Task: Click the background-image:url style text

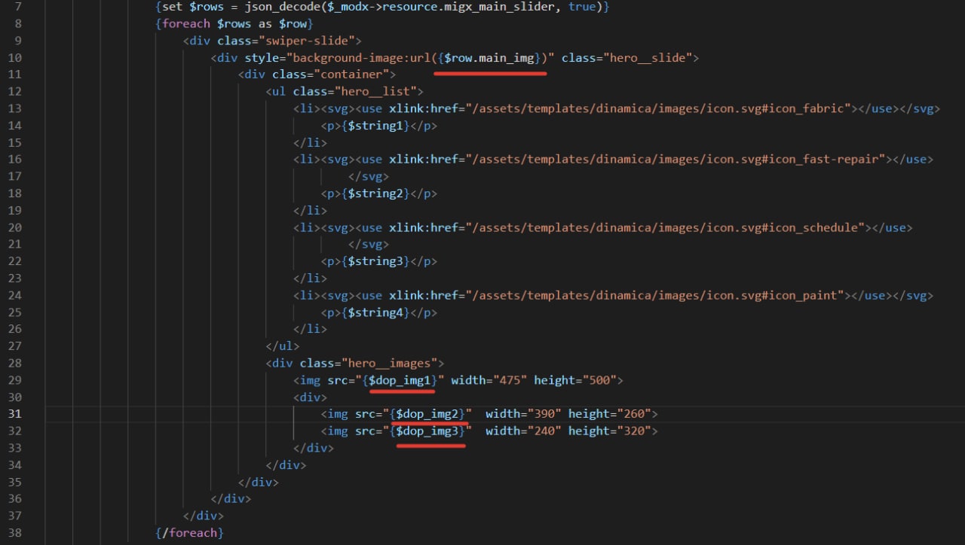Action: [361, 57]
